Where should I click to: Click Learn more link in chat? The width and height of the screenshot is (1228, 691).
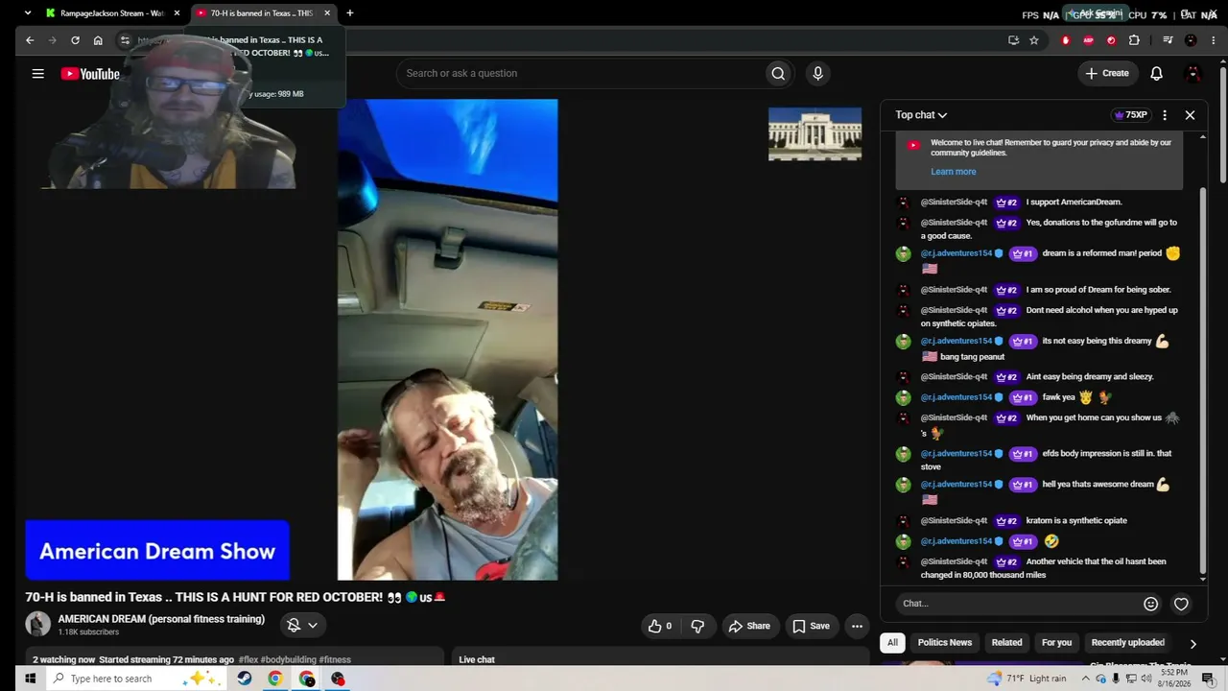click(953, 172)
